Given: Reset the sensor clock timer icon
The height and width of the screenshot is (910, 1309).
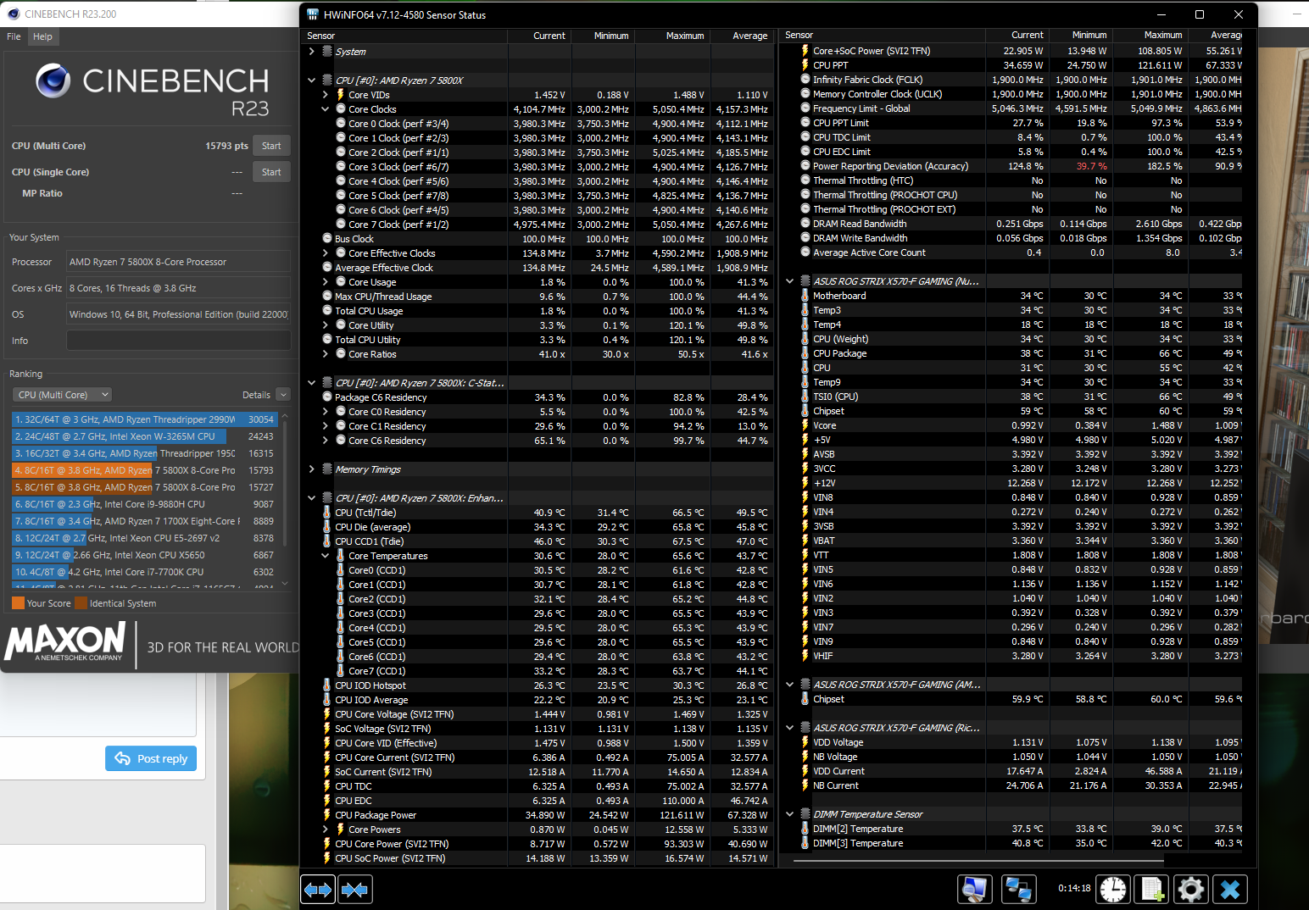Looking at the screenshot, I should click(1113, 890).
